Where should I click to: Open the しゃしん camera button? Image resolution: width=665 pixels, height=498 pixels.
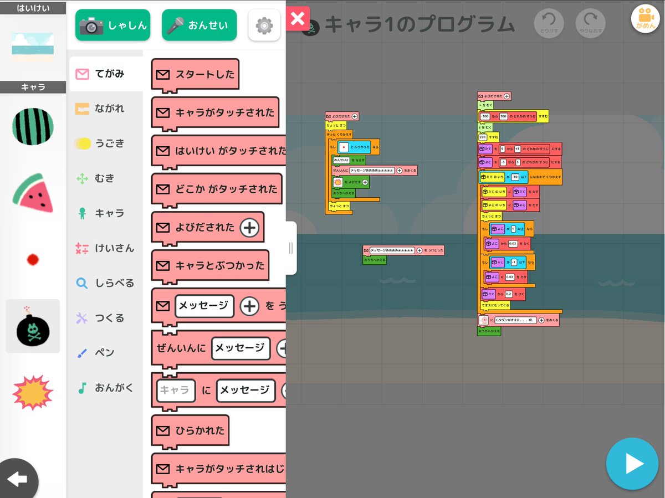coord(112,25)
